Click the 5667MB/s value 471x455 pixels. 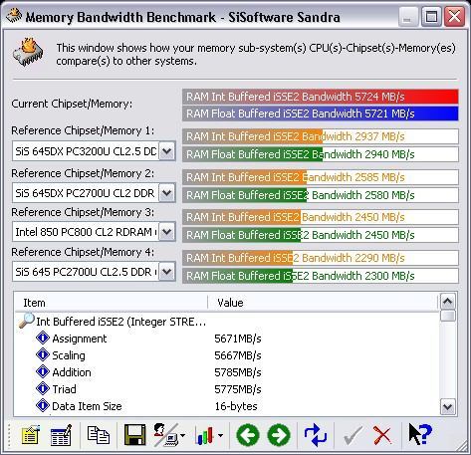(238, 355)
